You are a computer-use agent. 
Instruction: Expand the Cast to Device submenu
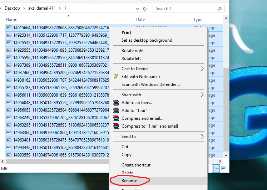pos(202,69)
